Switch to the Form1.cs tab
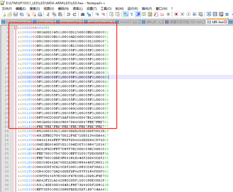The image size is (233, 192). (43, 22)
